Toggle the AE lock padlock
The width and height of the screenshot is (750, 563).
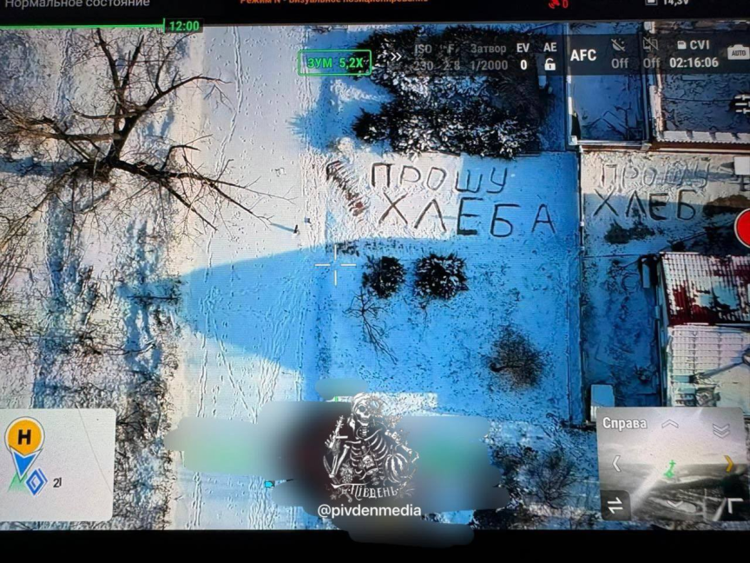coord(549,63)
